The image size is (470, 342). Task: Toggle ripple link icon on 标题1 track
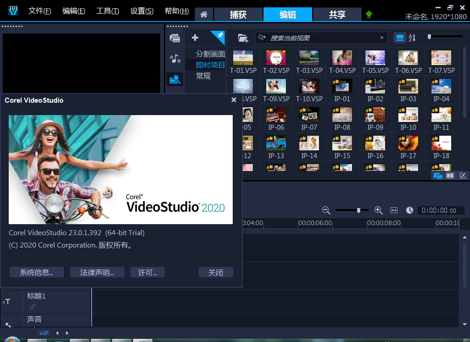pyautogui.click(x=33, y=306)
